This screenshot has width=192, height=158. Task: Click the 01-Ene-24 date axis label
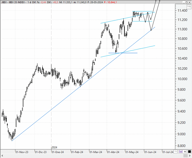point(58,152)
